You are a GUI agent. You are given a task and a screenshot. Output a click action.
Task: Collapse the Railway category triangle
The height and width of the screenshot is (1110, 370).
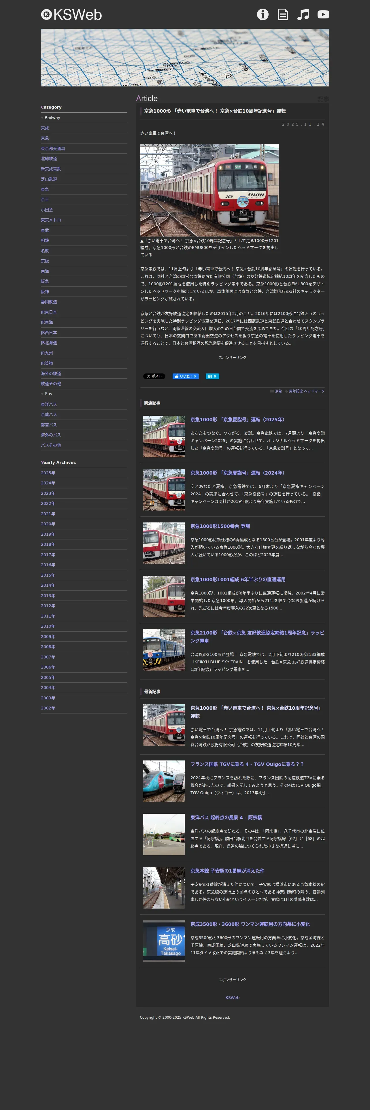pos(42,118)
